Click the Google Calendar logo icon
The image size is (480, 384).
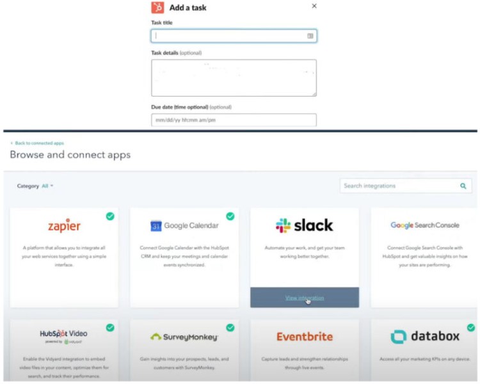pyautogui.click(x=156, y=226)
